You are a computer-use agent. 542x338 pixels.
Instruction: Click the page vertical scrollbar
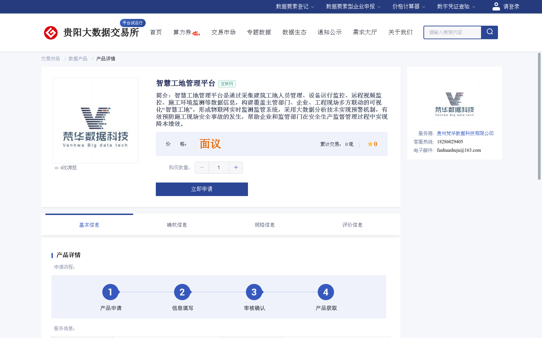coord(539,116)
